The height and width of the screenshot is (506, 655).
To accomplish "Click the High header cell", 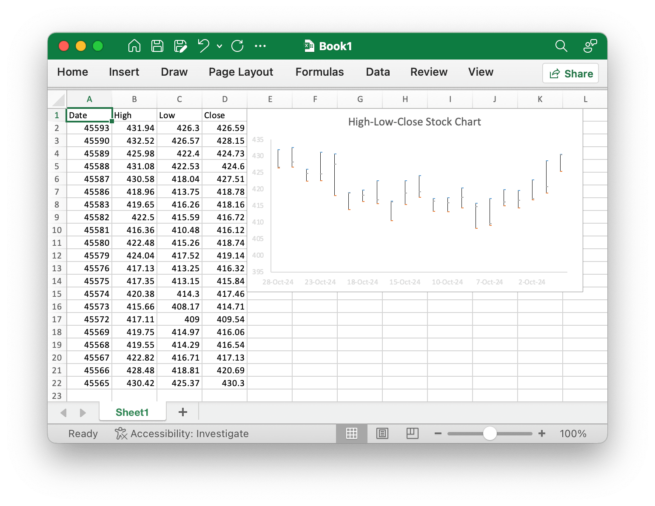I will 134,115.
